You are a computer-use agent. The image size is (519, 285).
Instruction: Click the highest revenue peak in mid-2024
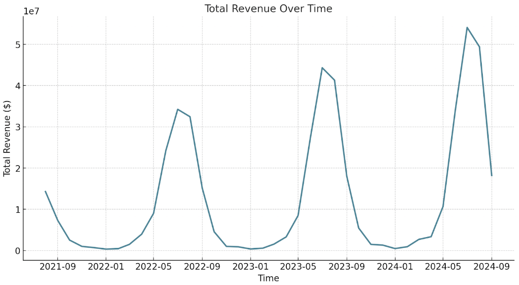[467, 28]
